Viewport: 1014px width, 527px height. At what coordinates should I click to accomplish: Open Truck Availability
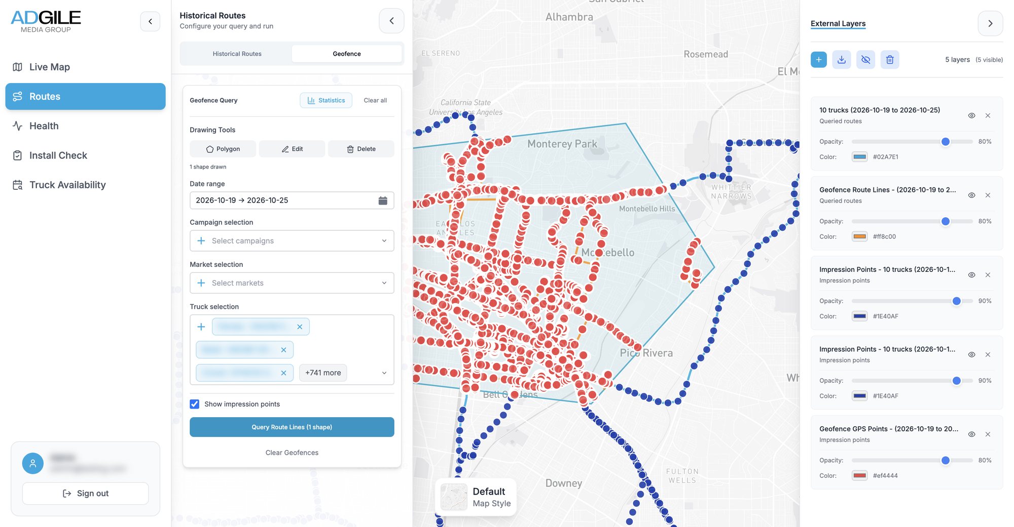pyautogui.click(x=85, y=185)
